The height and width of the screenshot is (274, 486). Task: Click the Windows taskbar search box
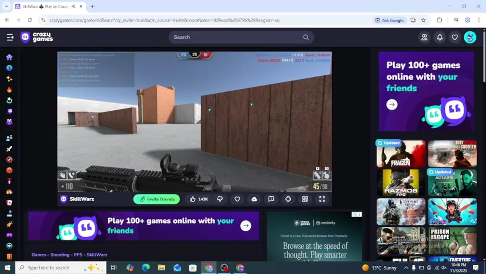pos(61,268)
